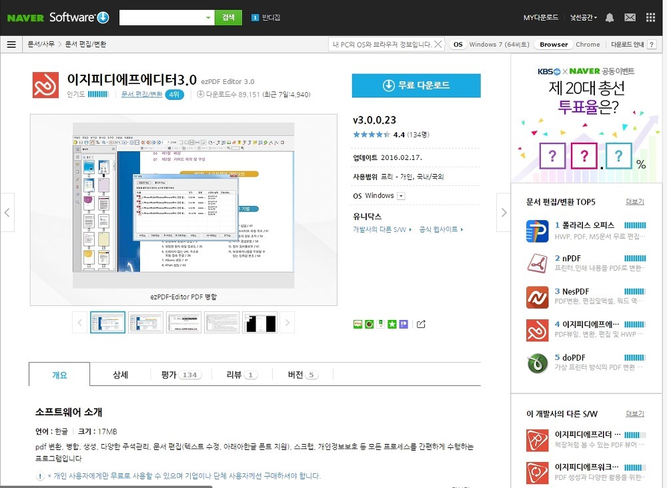Click the Naver Software logo
Viewport: 667px width, 488px height.
(58, 17)
